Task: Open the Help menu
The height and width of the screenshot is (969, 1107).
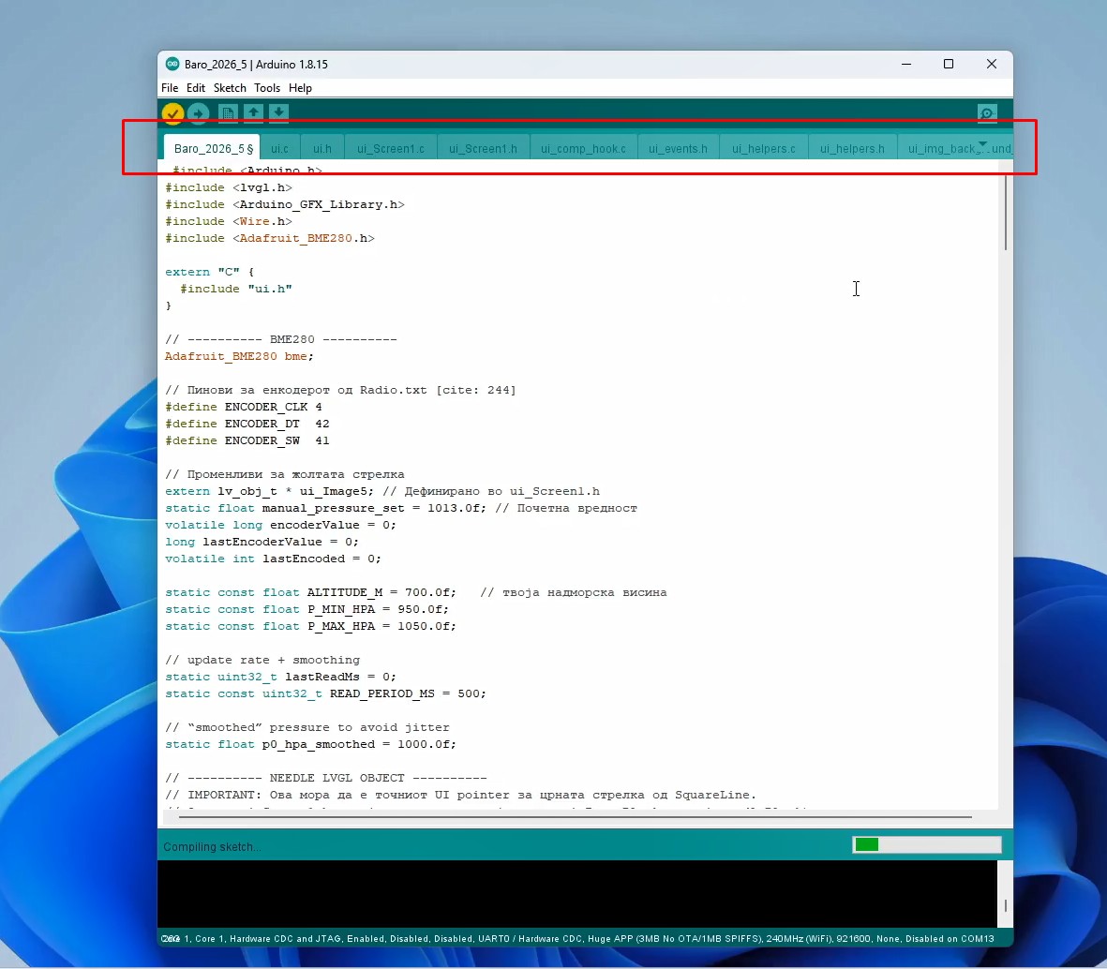Action: click(300, 88)
